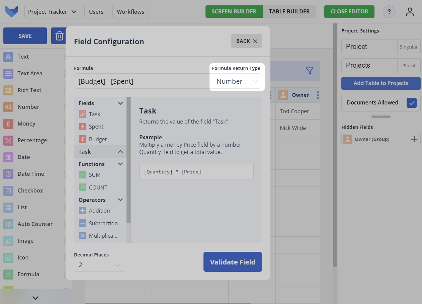Collapse the Fields section

tap(120, 103)
